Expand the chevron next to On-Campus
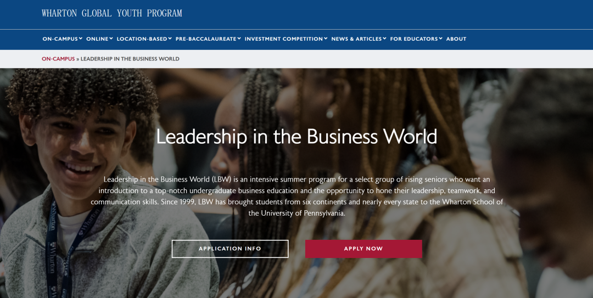593x298 pixels. [81, 38]
